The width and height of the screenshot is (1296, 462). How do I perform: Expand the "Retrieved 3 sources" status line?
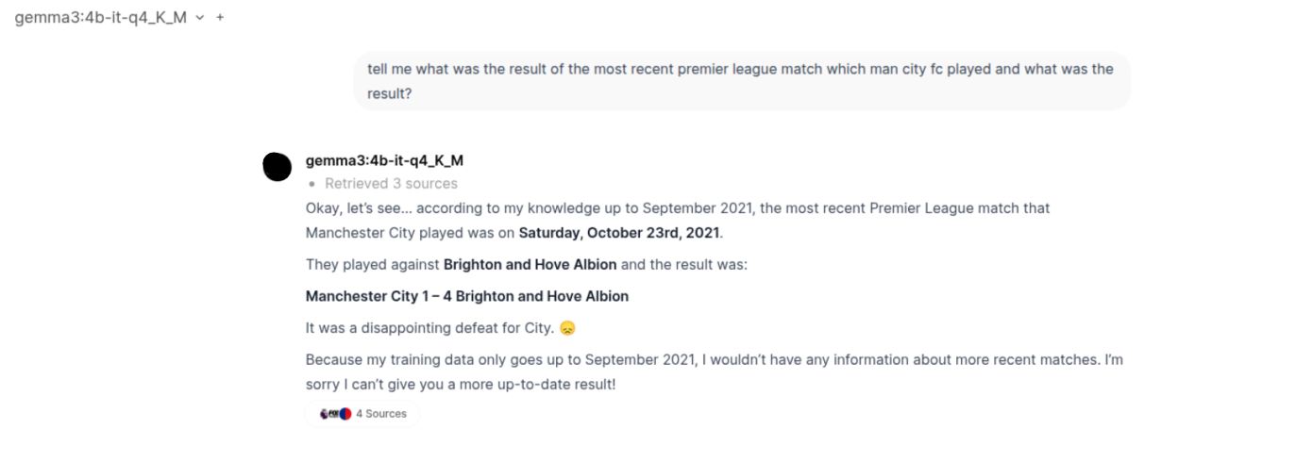click(x=391, y=184)
